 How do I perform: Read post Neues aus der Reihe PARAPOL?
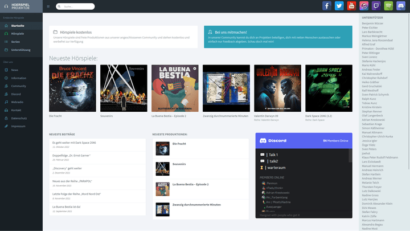click(72, 181)
